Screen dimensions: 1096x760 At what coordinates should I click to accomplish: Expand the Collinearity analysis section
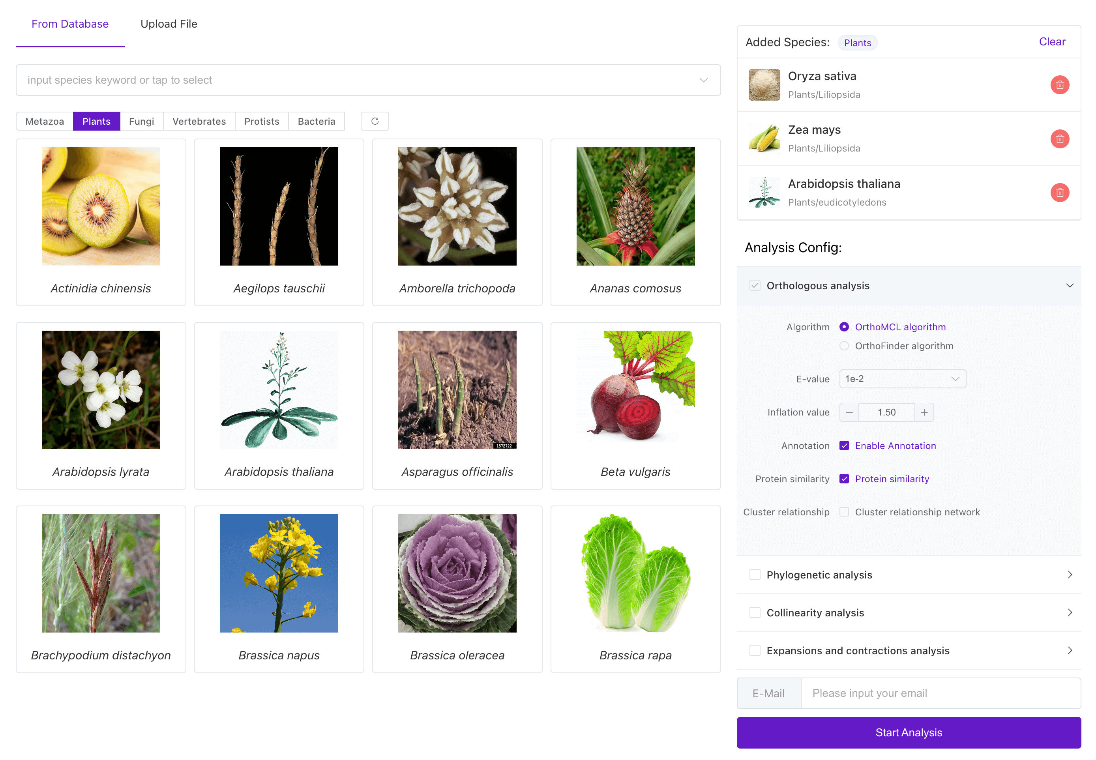tap(1069, 613)
